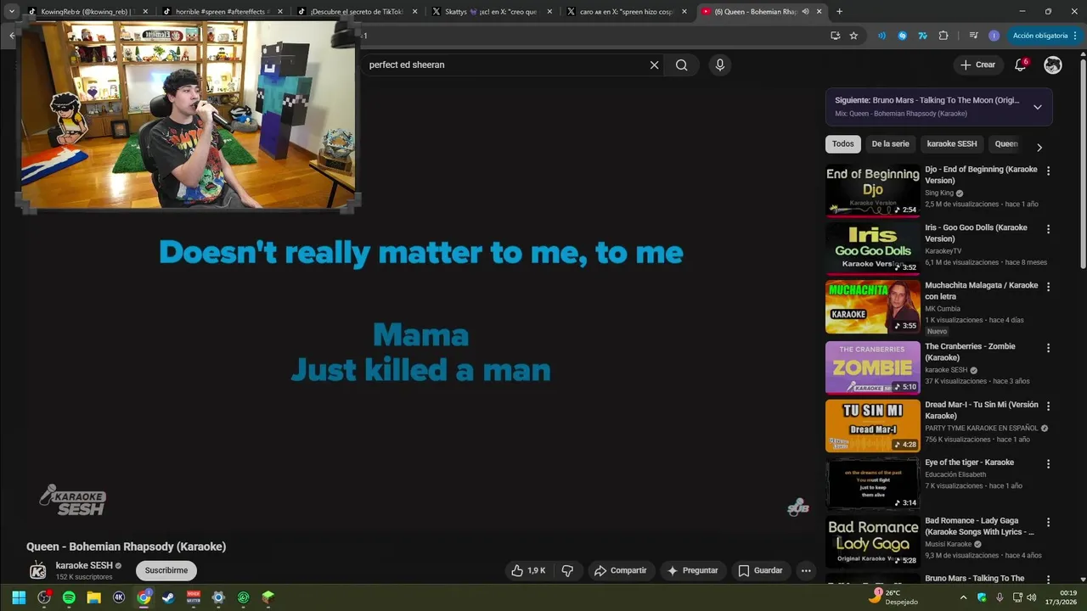The width and height of the screenshot is (1087, 611).
Task: Clear the search box with the X icon
Action: [x=654, y=64]
